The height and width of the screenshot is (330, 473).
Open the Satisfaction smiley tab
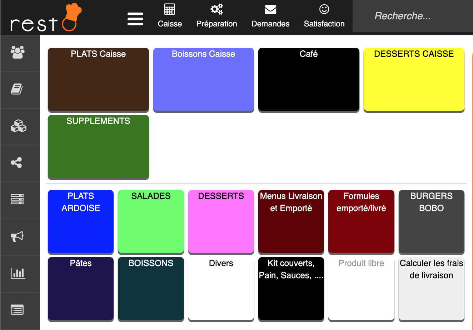click(x=324, y=16)
